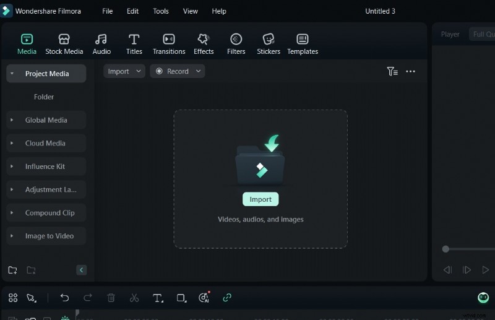495x320 pixels.
Task: Click the Wondershare Filmora logo icon
Action: pos(6,11)
